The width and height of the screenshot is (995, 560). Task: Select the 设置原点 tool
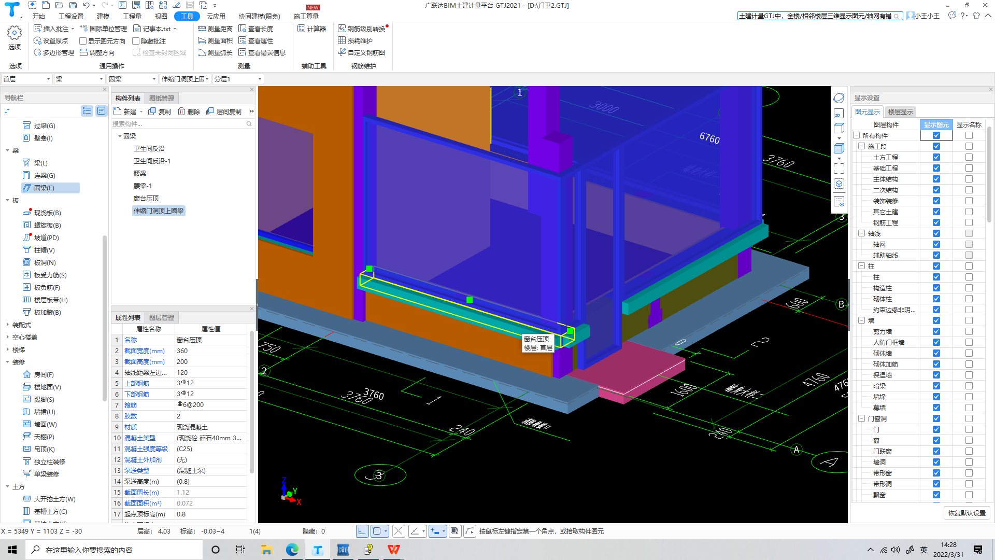51,41
